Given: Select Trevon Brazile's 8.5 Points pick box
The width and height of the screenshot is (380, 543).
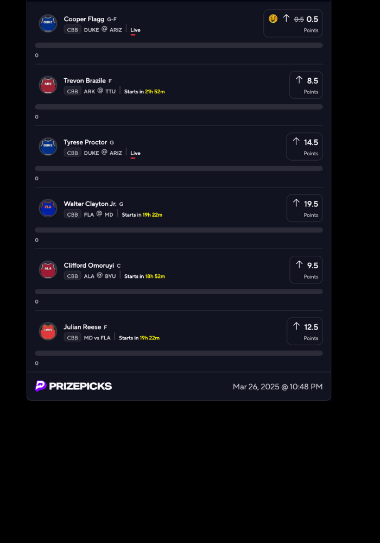Looking at the screenshot, I should click(306, 85).
